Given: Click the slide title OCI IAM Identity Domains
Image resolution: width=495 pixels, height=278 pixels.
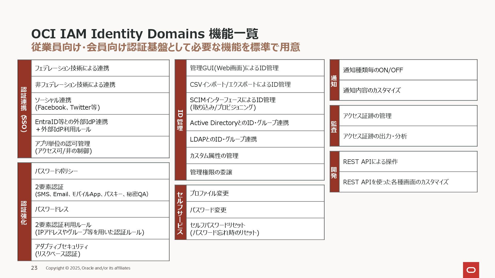Looking at the screenshot, I should [x=144, y=34].
